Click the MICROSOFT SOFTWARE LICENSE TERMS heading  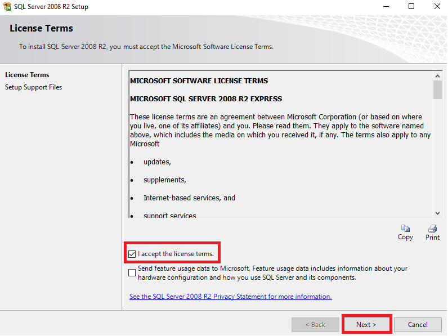click(199, 81)
